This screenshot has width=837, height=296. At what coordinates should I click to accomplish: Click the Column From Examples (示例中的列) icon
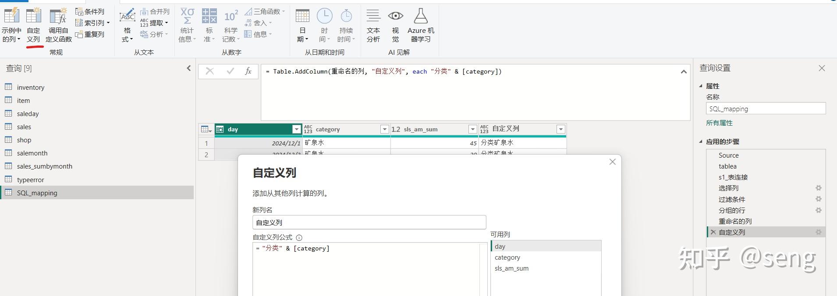pyautogui.click(x=11, y=16)
